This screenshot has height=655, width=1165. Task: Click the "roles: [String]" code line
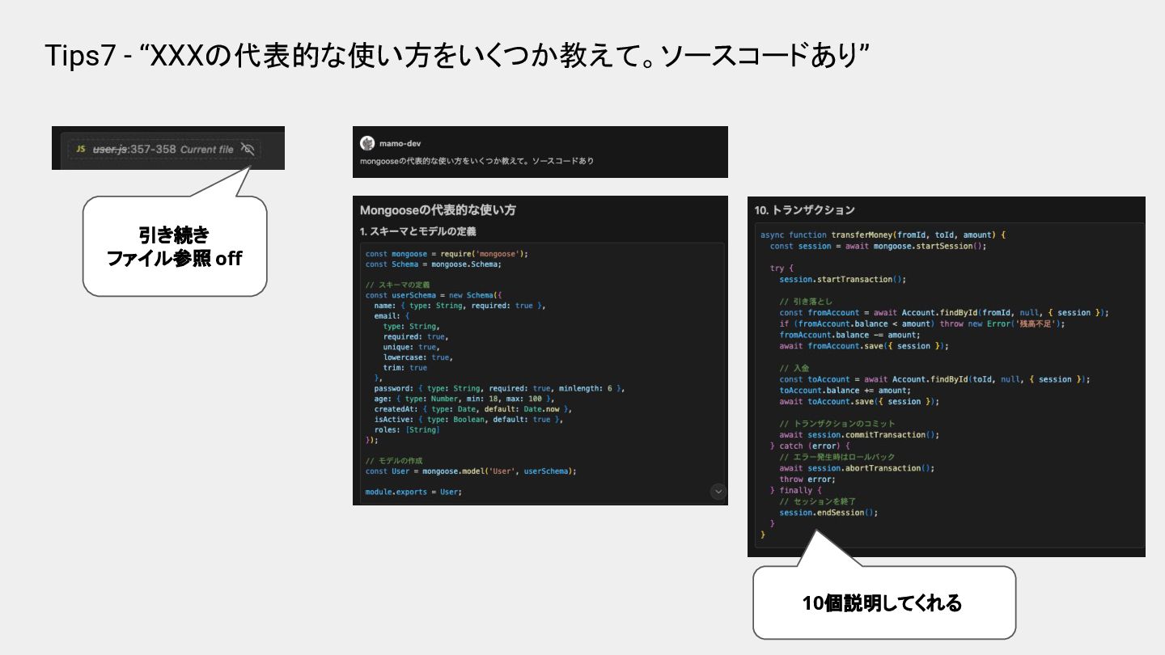pyautogui.click(x=407, y=430)
